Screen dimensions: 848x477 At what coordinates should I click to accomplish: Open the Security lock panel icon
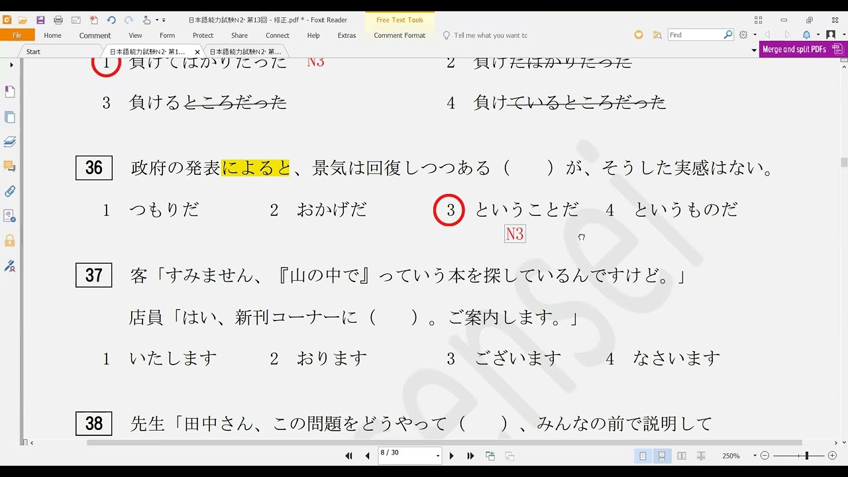(10, 240)
